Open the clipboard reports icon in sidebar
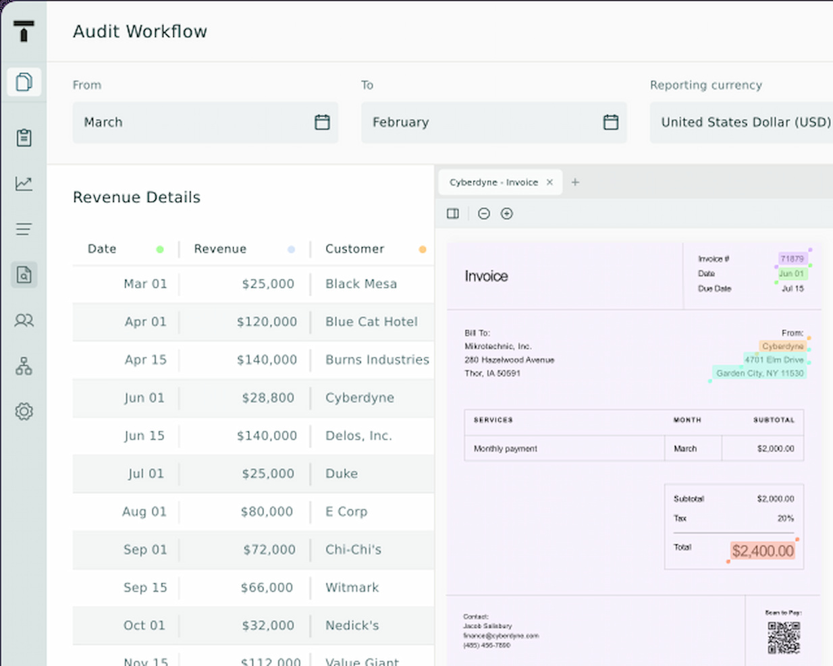Image resolution: width=833 pixels, height=666 pixels. pyautogui.click(x=24, y=137)
